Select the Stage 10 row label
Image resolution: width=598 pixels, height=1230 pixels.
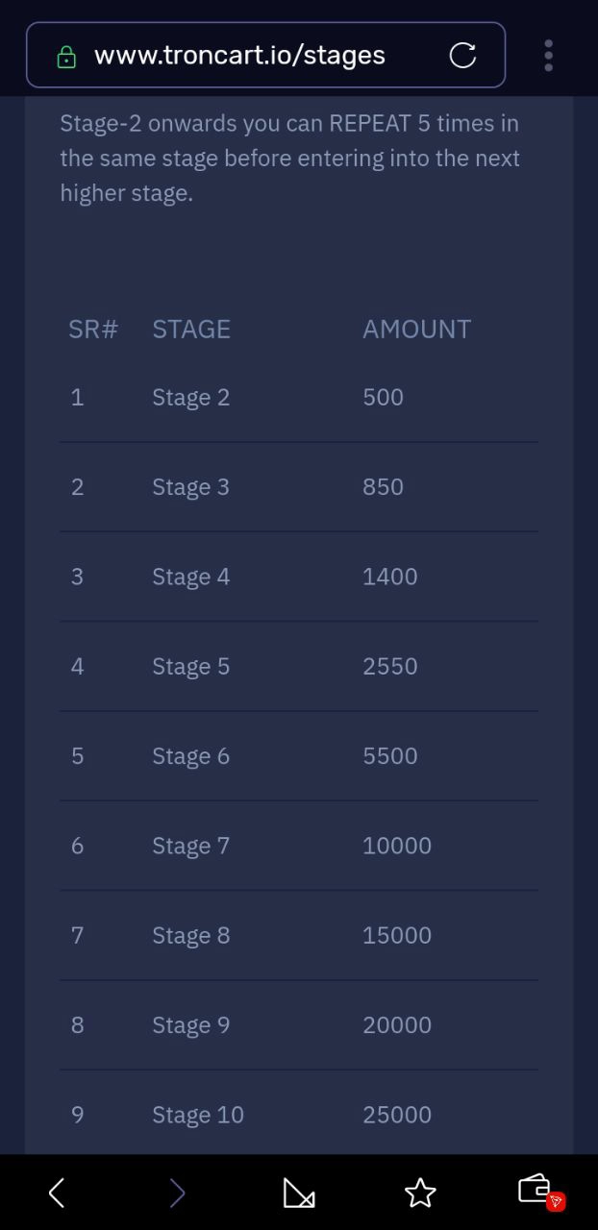click(x=198, y=1115)
